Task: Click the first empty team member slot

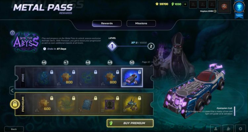Action: click(193, 4)
